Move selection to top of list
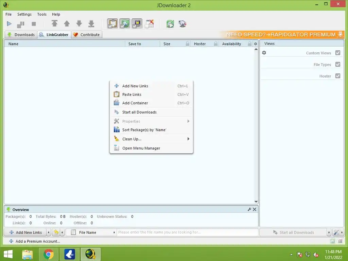This screenshot has width=348, height=261. coord(55,23)
